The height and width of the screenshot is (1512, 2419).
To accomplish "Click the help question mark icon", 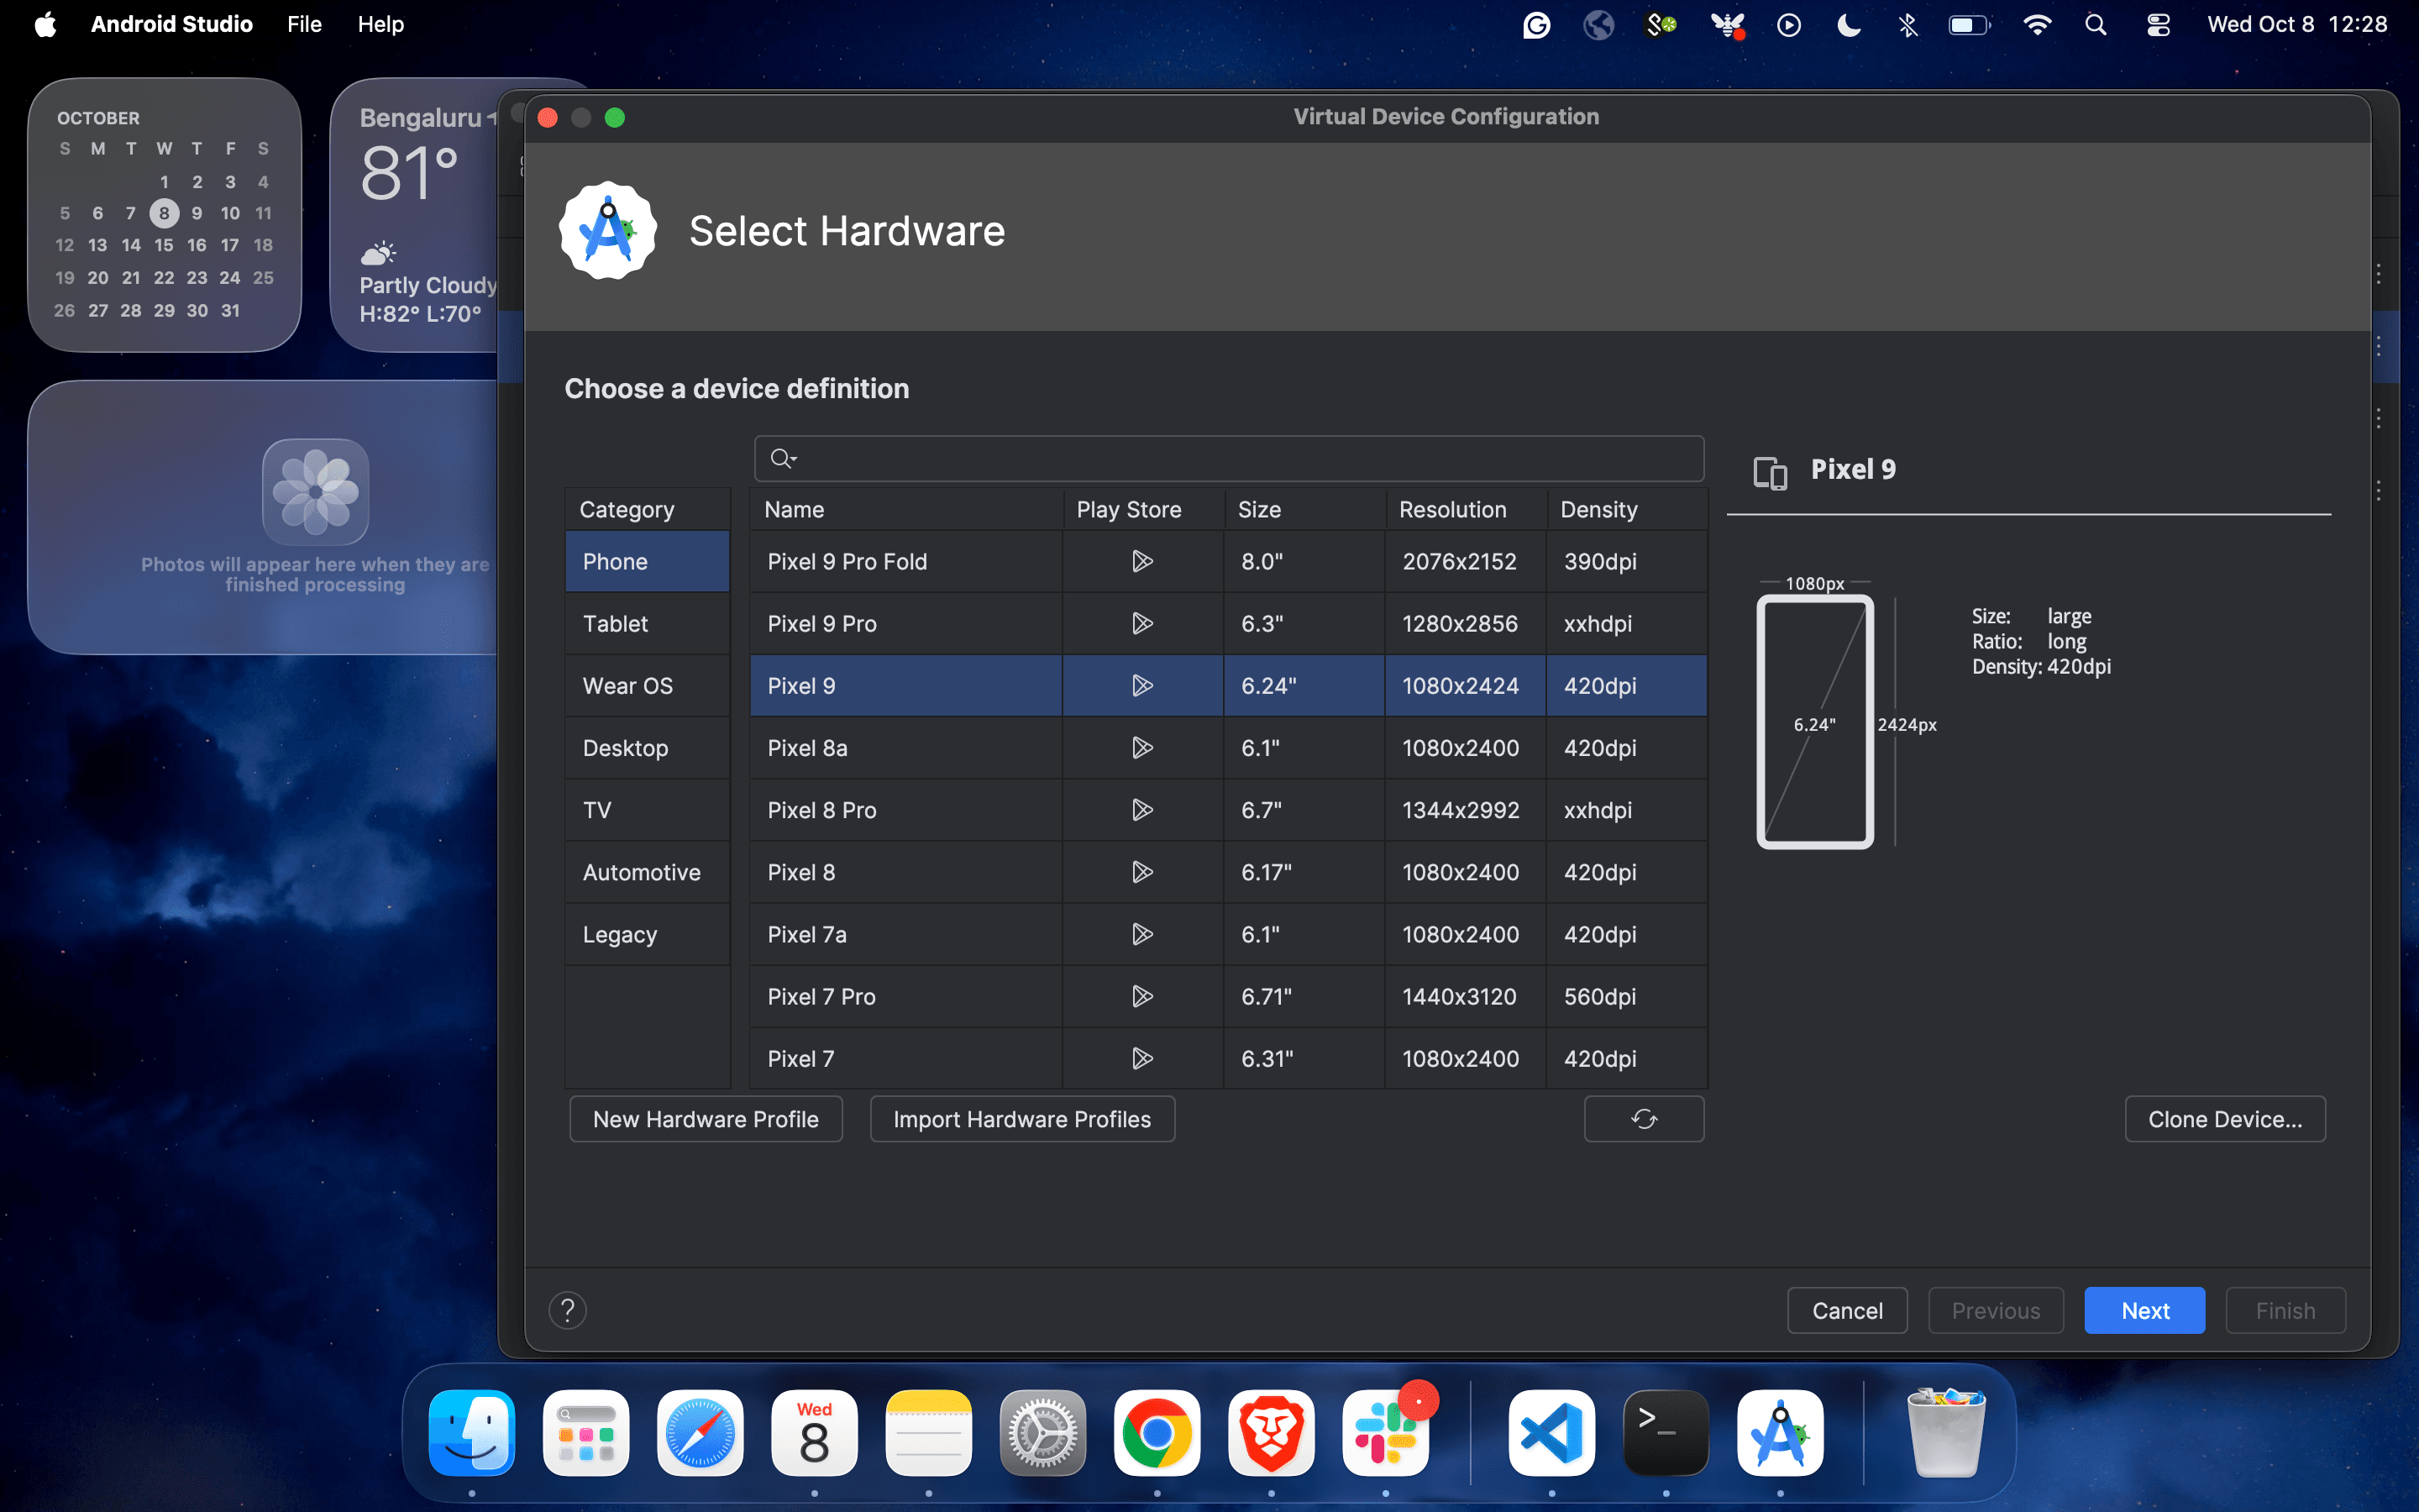I will [567, 1310].
